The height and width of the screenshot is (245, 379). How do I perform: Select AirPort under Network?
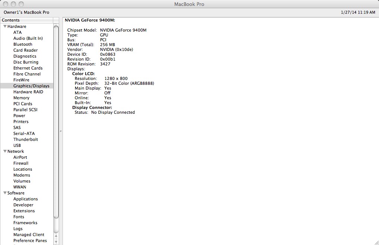(x=20, y=157)
